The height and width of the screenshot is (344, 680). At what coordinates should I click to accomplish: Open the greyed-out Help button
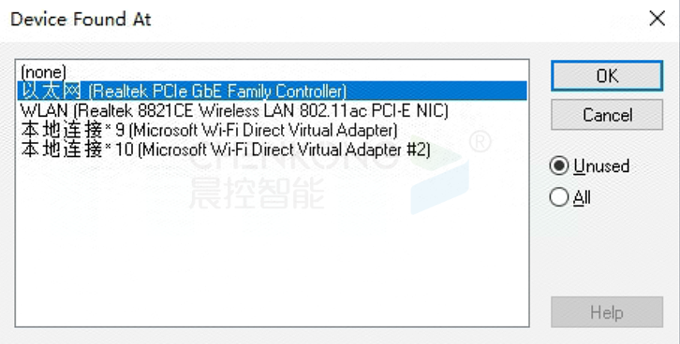click(x=607, y=312)
